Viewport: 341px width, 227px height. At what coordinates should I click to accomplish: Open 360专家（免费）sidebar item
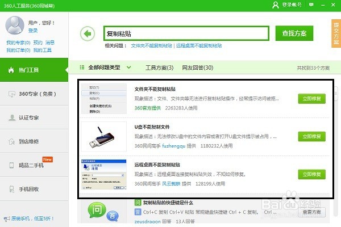(x=34, y=94)
